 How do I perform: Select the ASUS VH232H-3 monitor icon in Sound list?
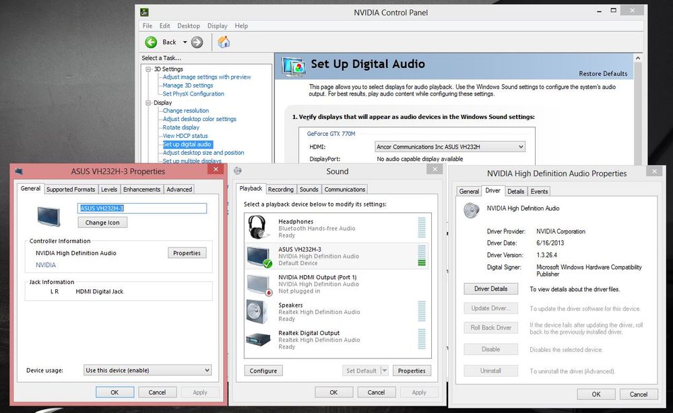tap(259, 257)
